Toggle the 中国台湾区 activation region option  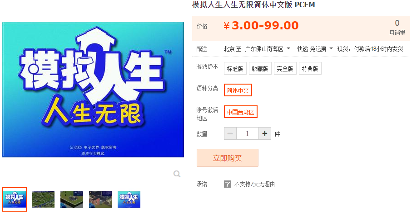pos(240,112)
